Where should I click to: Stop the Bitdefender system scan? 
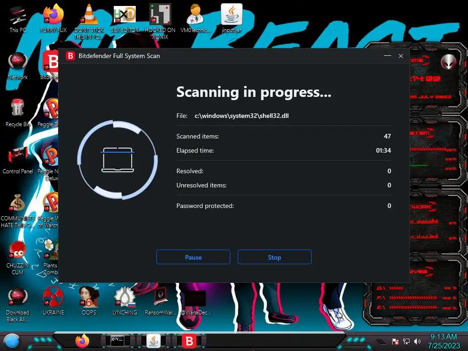pos(274,257)
